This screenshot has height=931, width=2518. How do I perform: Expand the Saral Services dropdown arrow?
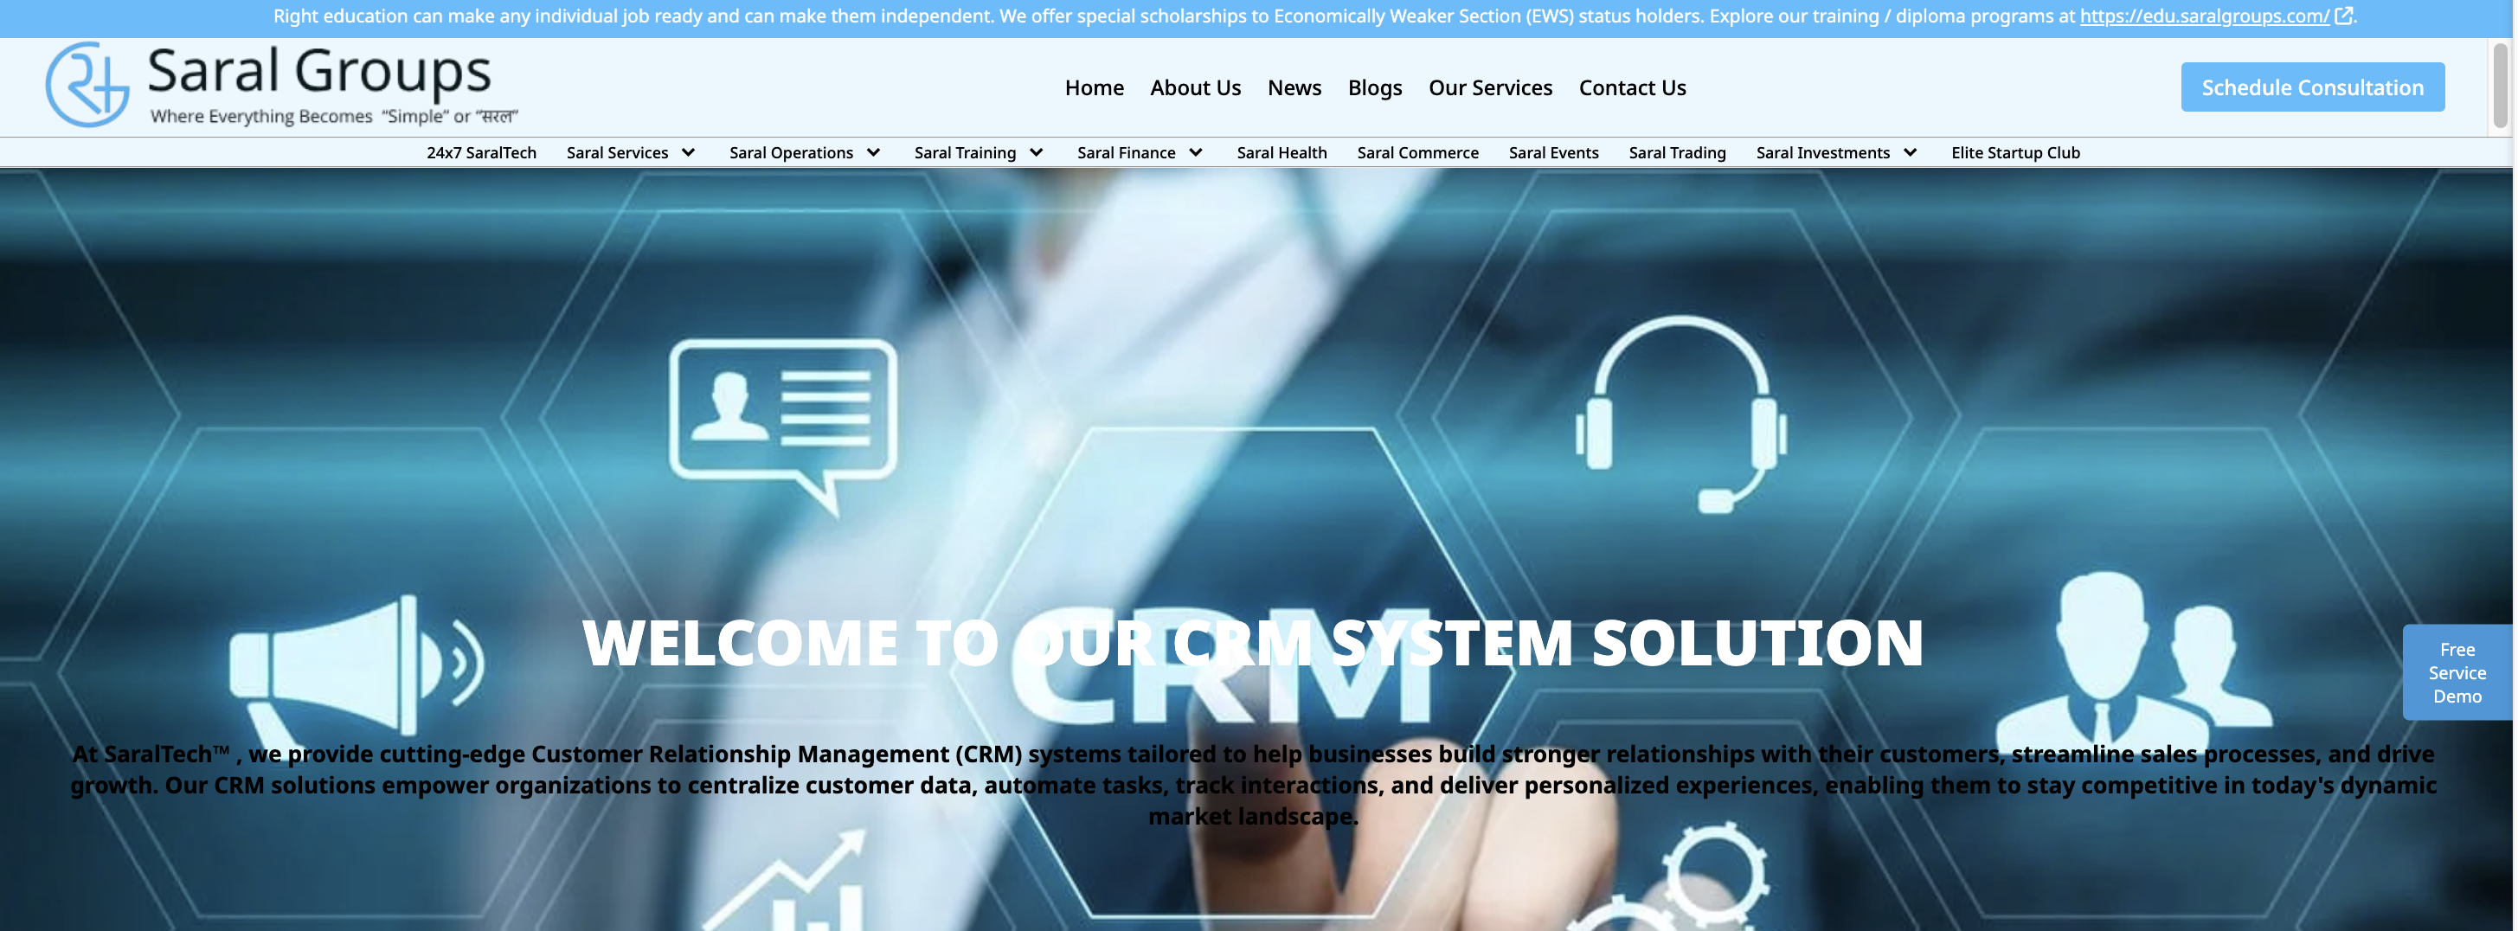click(x=688, y=152)
